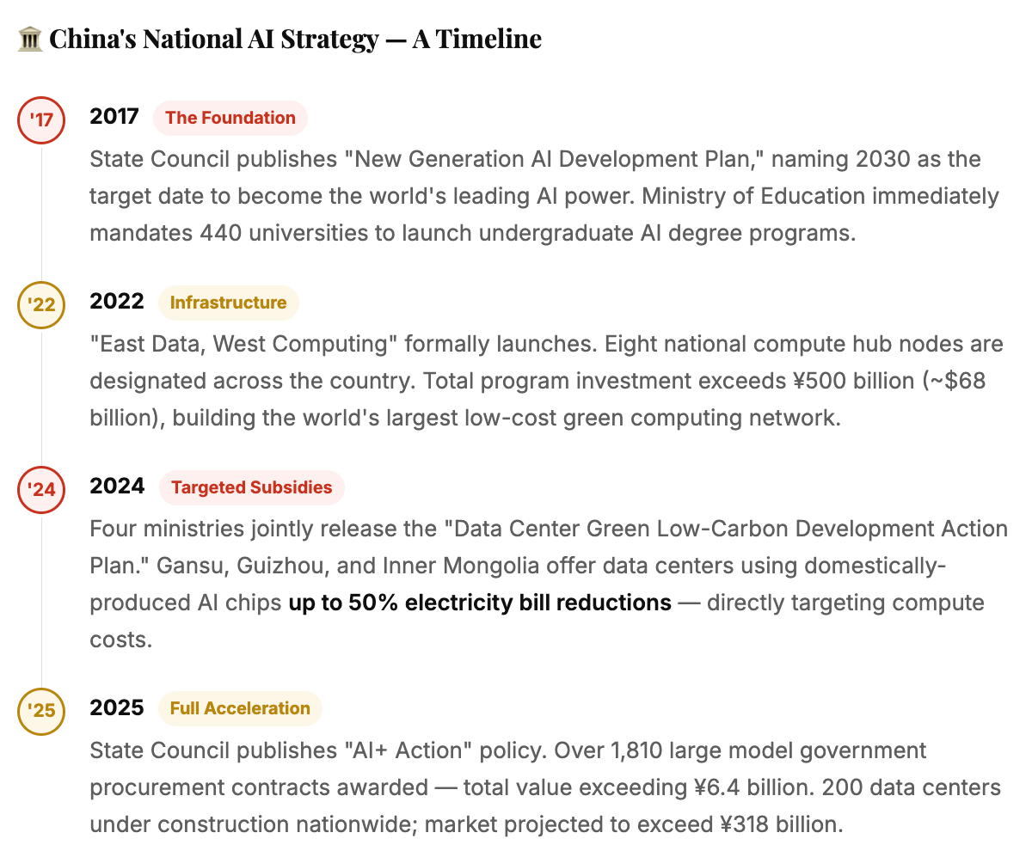Image resolution: width=1032 pixels, height=851 pixels.
Task: Click the "China's National AI Strategy" title
Action: point(214,39)
